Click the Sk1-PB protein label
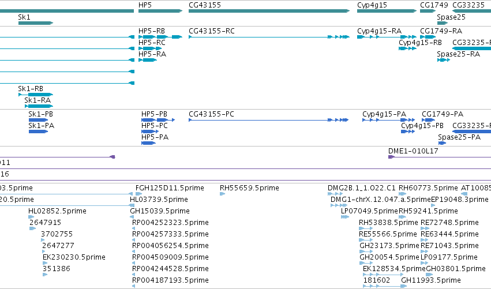Viewport: 491px width, 289px height. (x=40, y=114)
